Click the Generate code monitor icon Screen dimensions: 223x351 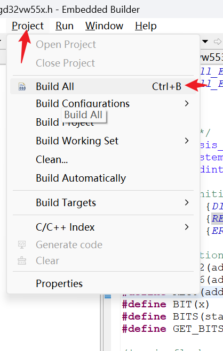coord(22,244)
